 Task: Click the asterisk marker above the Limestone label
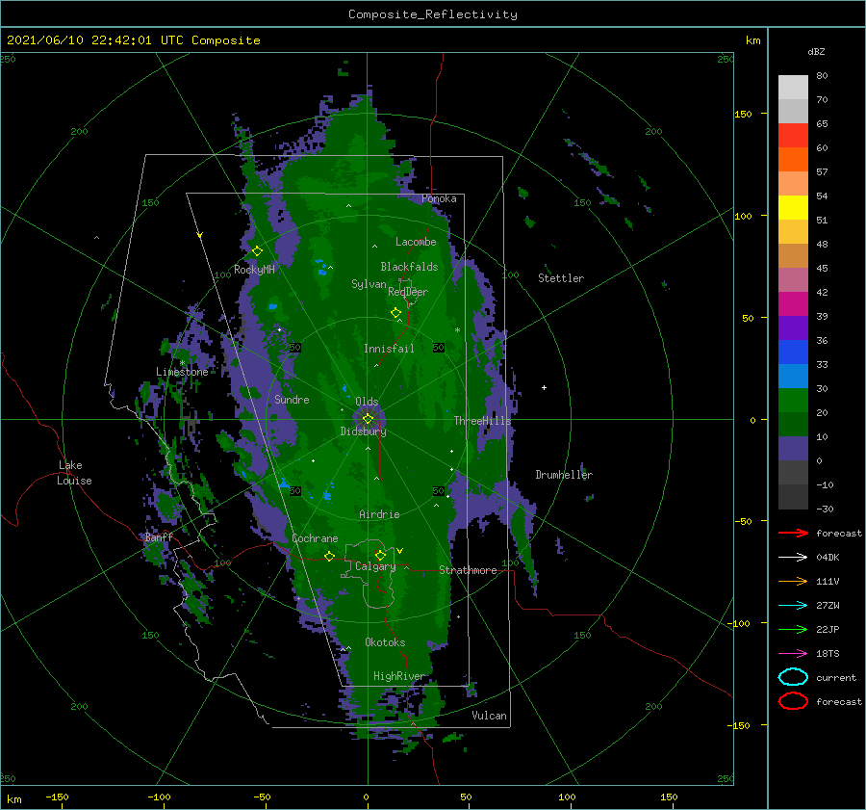182,363
